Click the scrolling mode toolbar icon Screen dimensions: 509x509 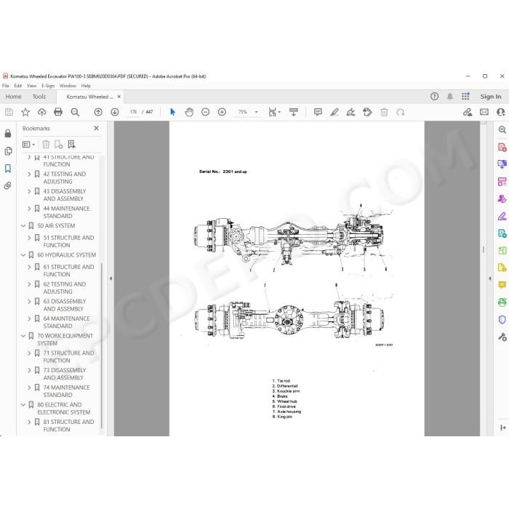click(294, 112)
